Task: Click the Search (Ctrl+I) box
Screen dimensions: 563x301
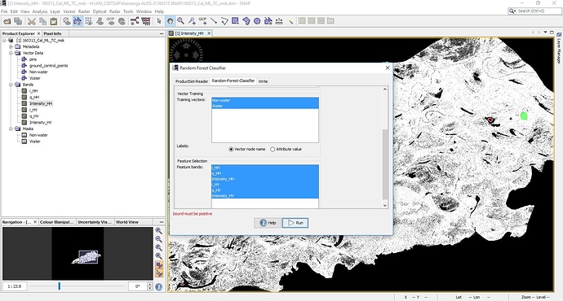Action: (534, 11)
